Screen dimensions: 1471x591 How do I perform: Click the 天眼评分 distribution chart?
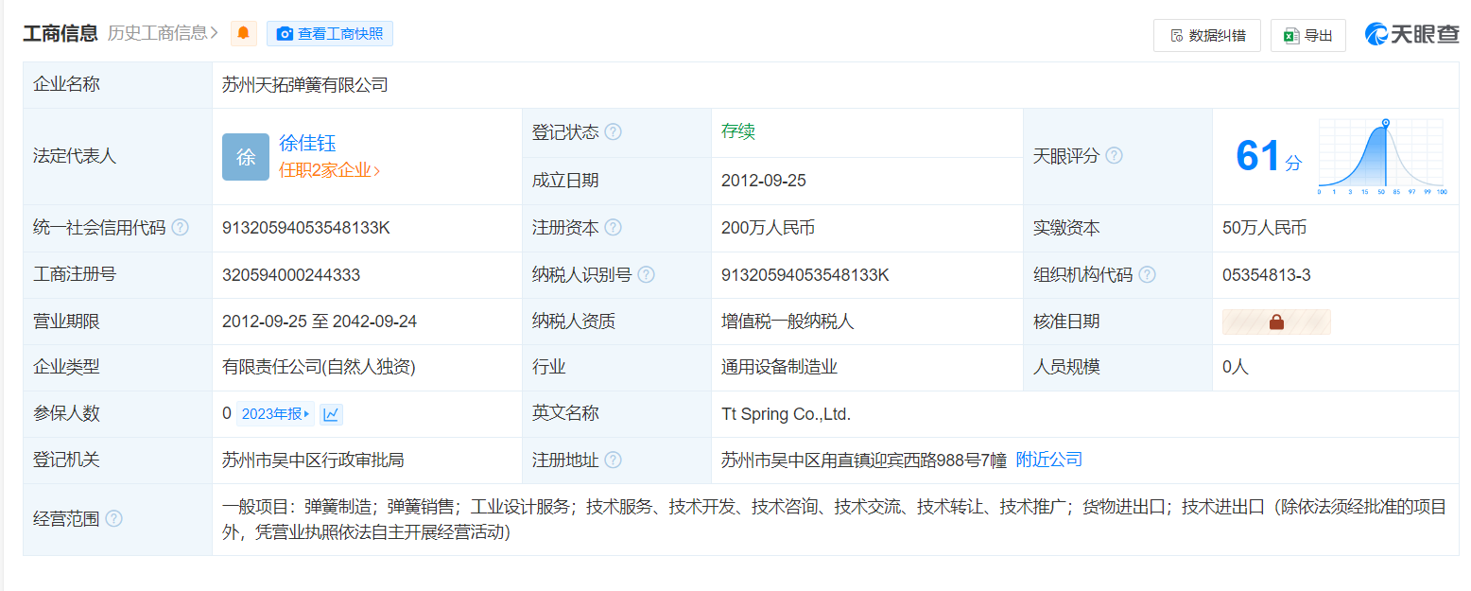1381,157
